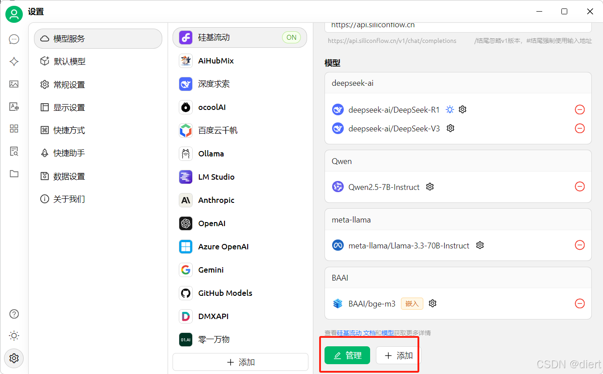Click the Qwen2.5-7B-Instruct model name
This screenshot has width=603, height=374.
click(x=384, y=187)
